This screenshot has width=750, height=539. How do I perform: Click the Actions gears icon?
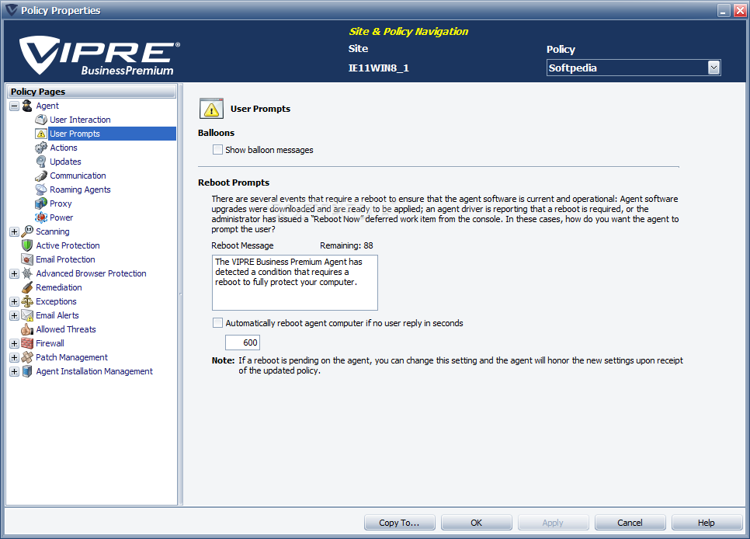[x=41, y=148]
